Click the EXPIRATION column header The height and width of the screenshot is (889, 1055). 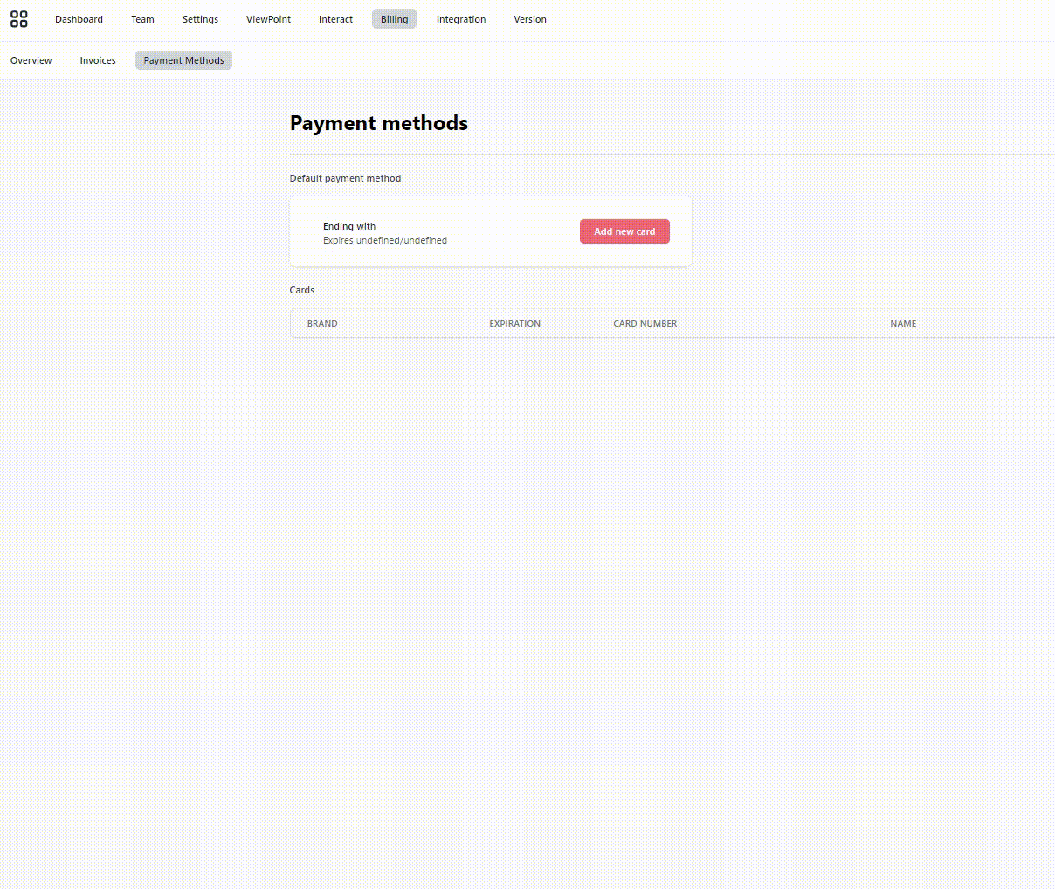point(514,324)
